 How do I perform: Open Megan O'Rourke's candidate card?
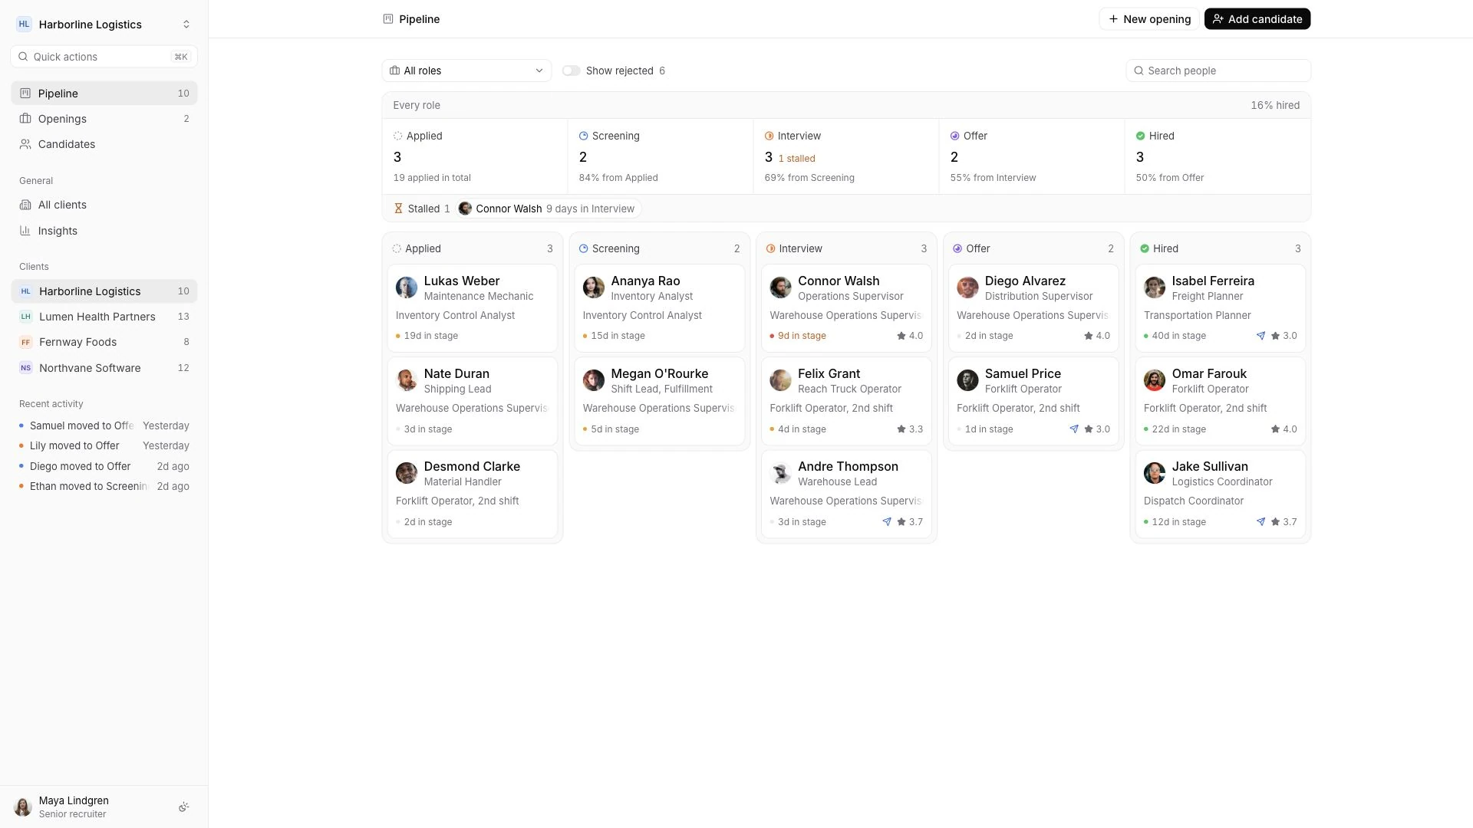point(660,401)
